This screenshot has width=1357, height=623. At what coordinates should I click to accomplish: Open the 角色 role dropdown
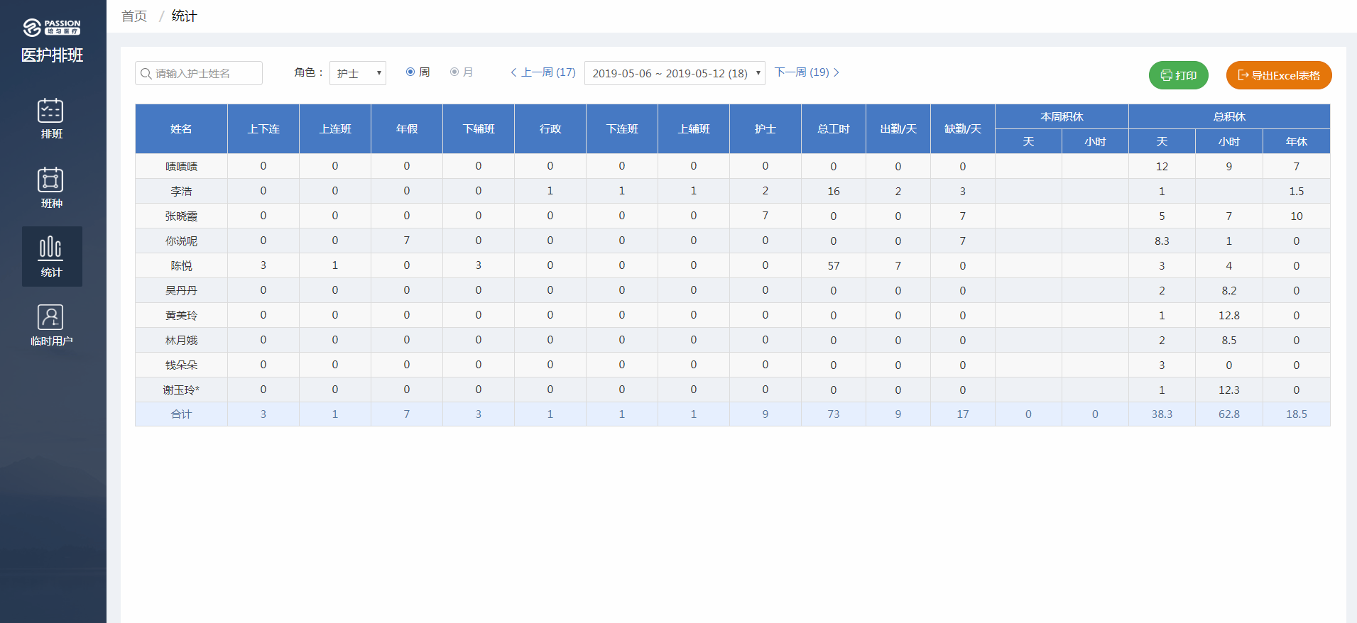358,73
